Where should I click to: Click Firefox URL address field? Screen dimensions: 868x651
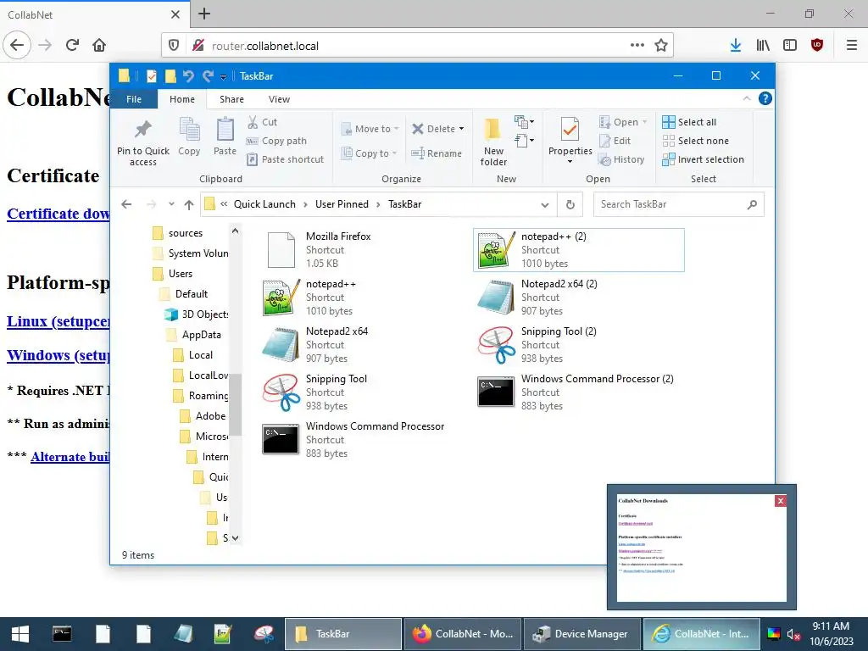(415, 46)
